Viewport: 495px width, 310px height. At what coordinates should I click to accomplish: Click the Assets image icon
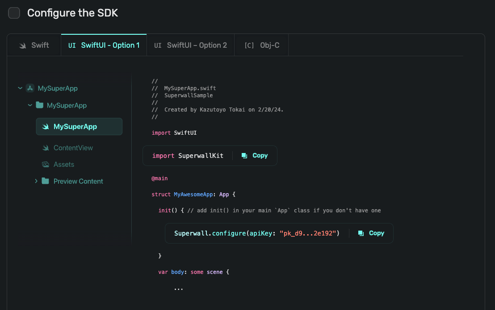coord(46,165)
